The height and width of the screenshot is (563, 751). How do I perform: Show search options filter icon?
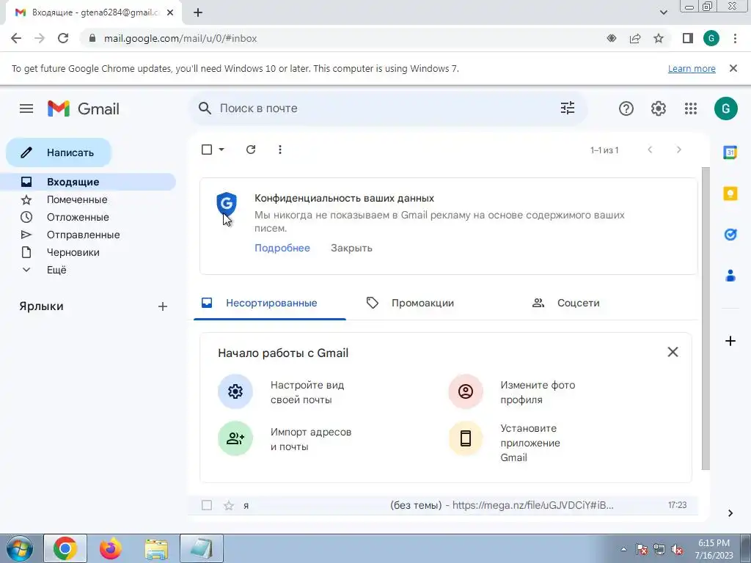point(568,108)
